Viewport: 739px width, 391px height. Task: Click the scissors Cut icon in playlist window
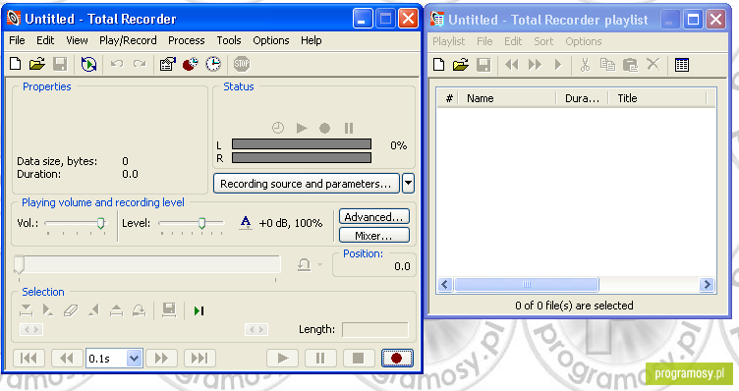coord(585,65)
